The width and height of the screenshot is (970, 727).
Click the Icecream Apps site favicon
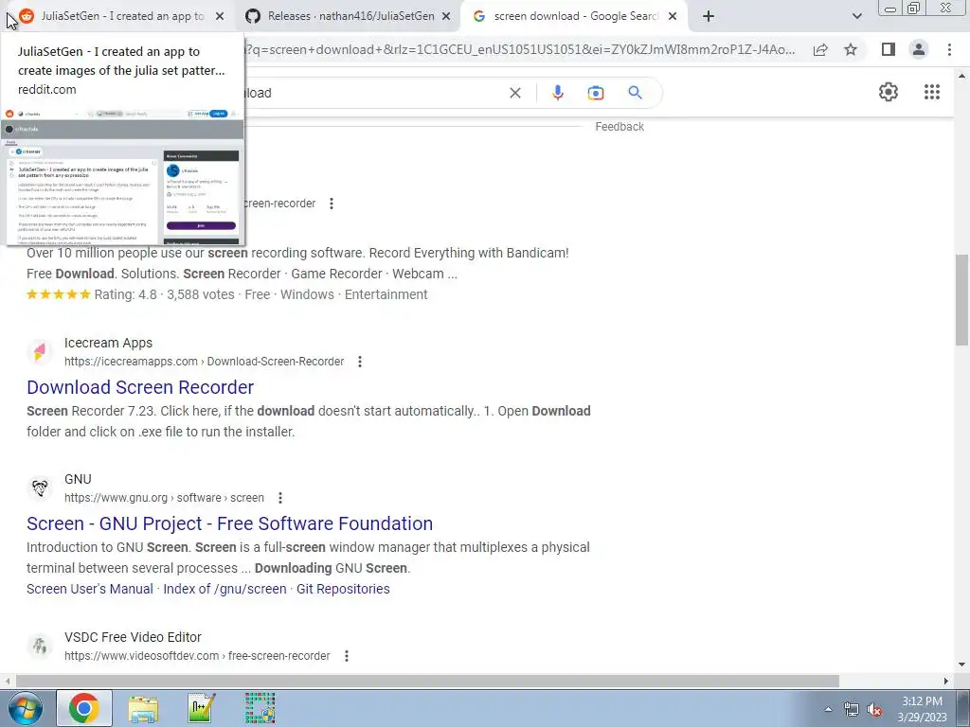click(x=40, y=352)
